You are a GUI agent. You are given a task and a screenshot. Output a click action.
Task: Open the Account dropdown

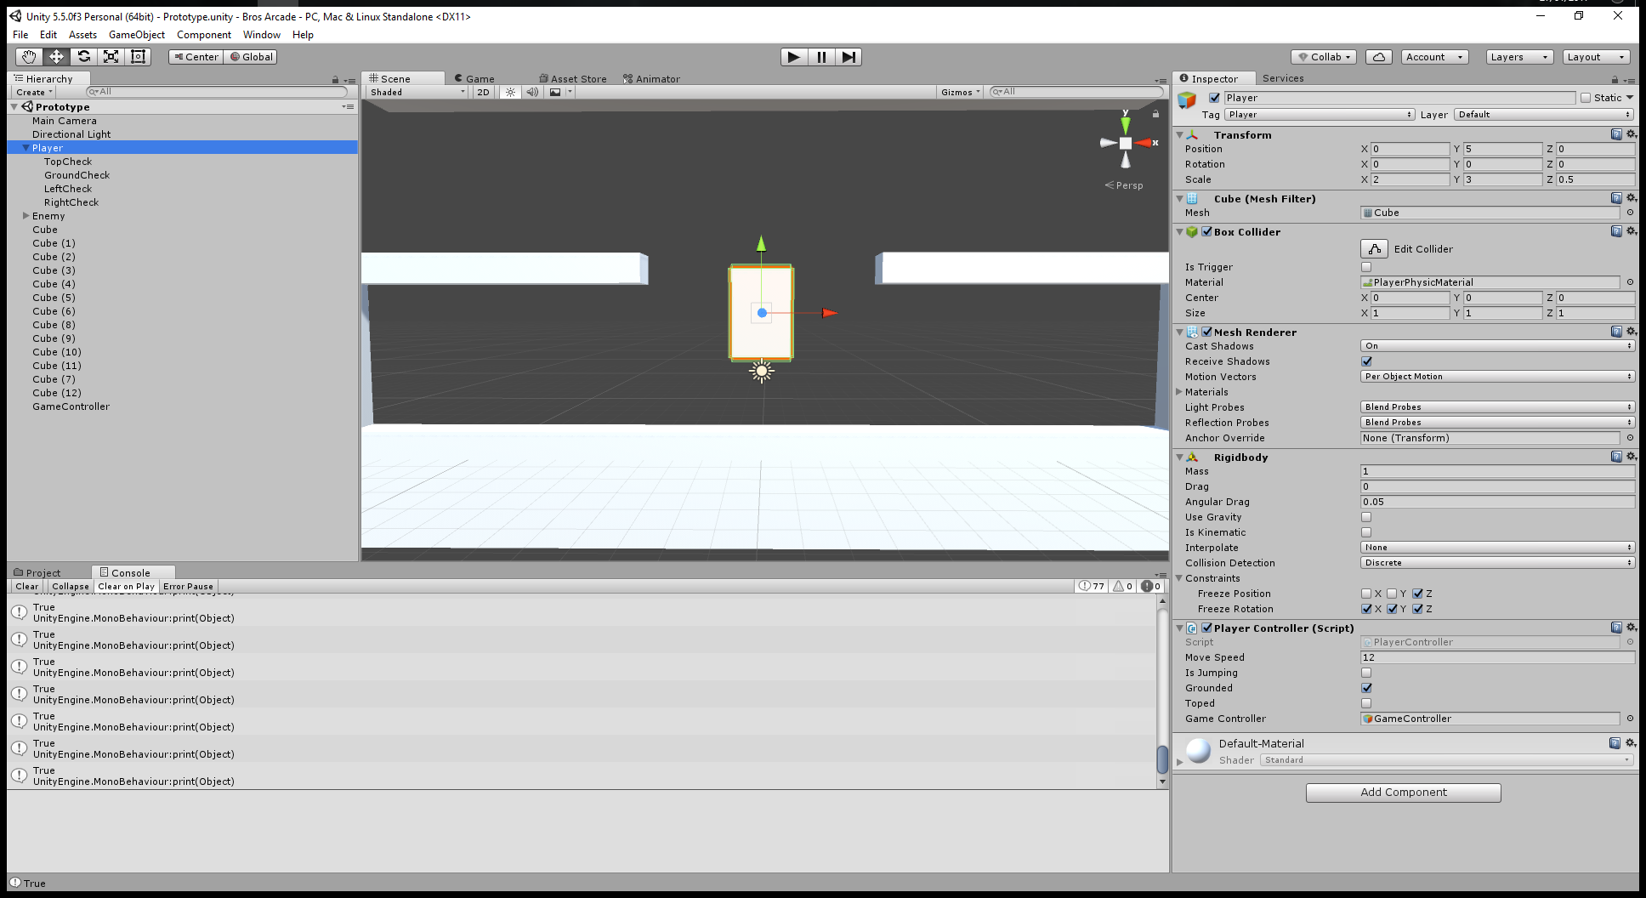[x=1435, y=57]
